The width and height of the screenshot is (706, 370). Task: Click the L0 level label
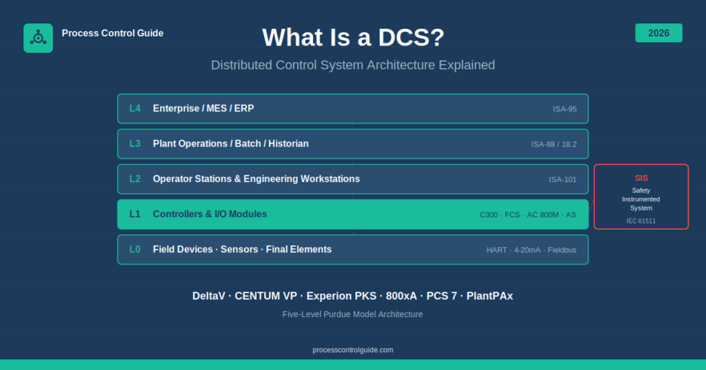click(x=135, y=249)
